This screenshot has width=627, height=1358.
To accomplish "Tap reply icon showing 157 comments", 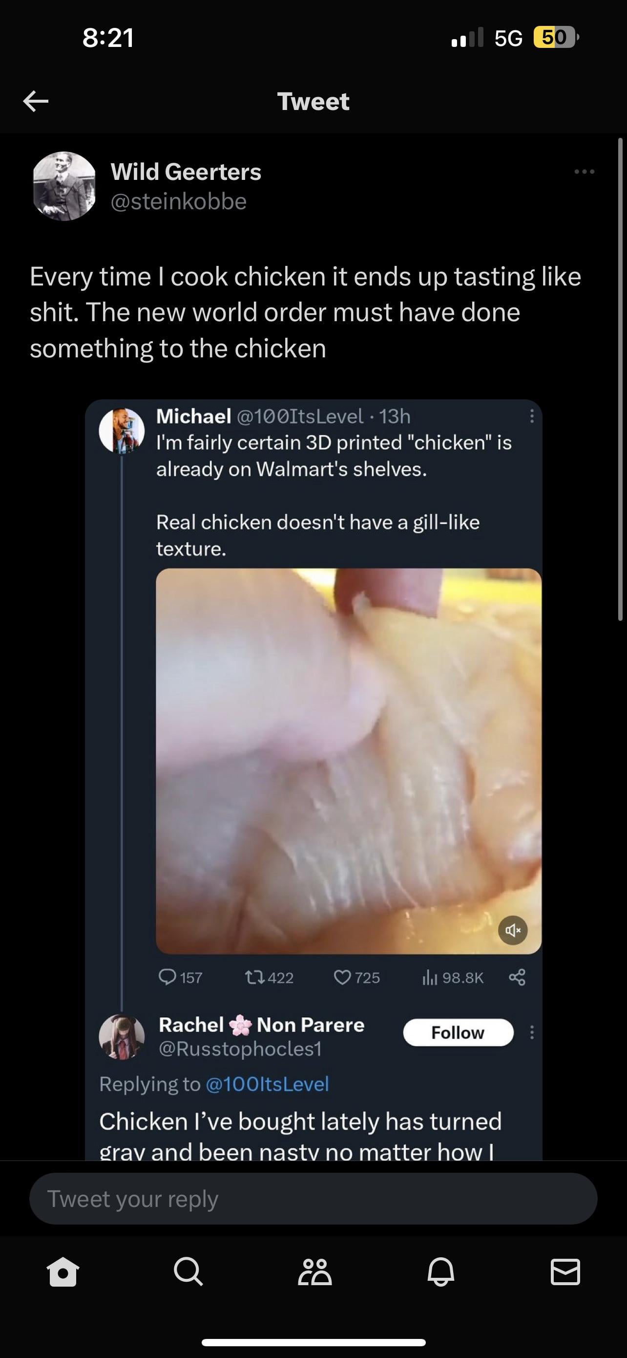I will (x=168, y=977).
